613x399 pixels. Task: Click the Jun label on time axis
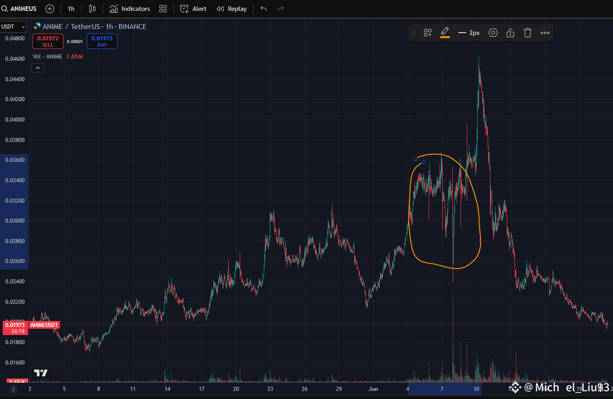click(373, 389)
